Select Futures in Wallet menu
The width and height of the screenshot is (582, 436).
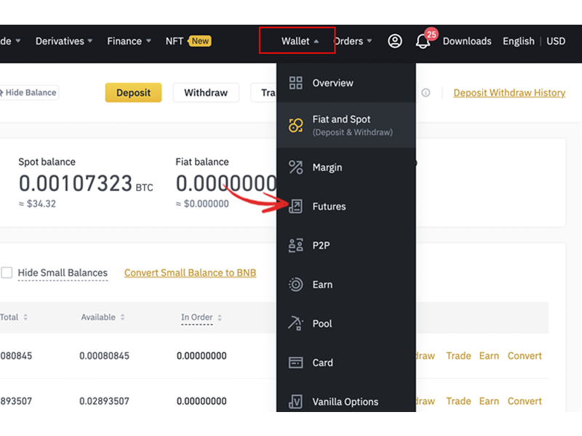pyautogui.click(x=346, y=206)
